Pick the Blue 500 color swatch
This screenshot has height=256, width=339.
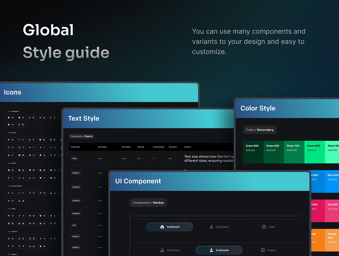332,181
